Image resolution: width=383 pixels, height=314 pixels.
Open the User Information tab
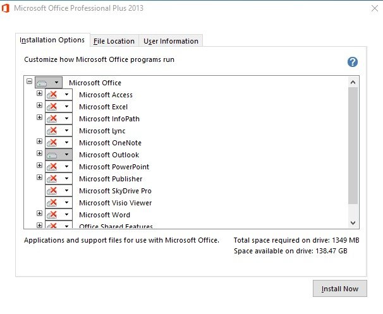(171, 41)
